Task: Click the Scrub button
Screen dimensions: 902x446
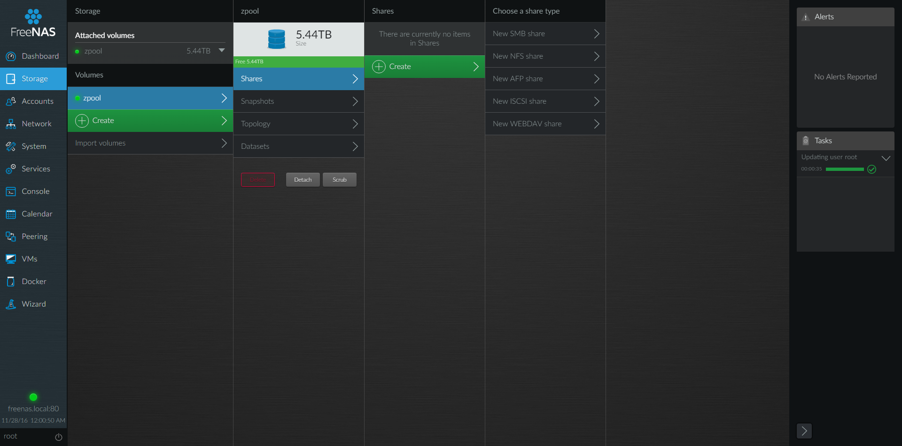Action: [340, 180]
